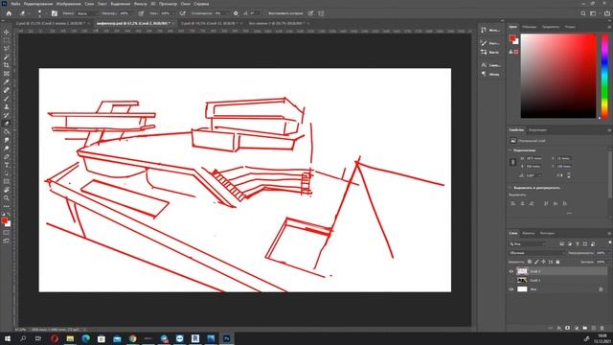Pick a color in the color field
This screenshot has height=345, width=613.
(558, 76)
